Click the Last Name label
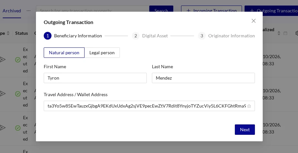 click(x=163, y=67)
